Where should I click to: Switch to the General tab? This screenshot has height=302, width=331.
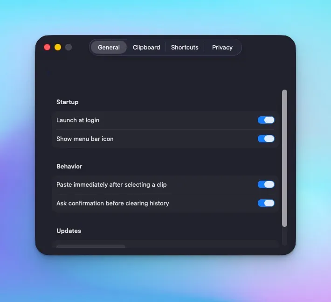(109, 47)
